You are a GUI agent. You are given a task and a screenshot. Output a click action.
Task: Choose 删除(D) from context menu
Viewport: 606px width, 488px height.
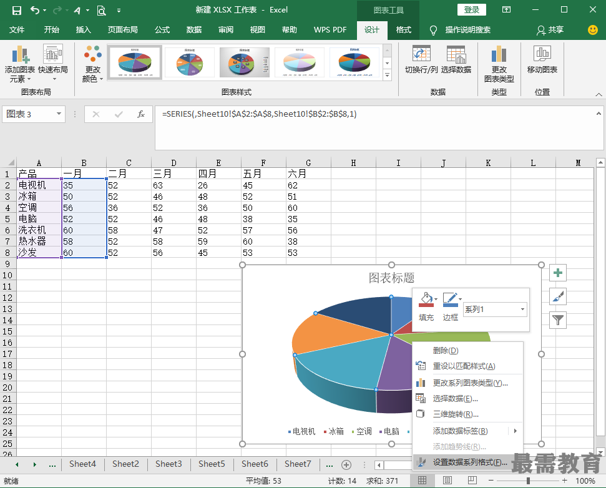[467, 351]
